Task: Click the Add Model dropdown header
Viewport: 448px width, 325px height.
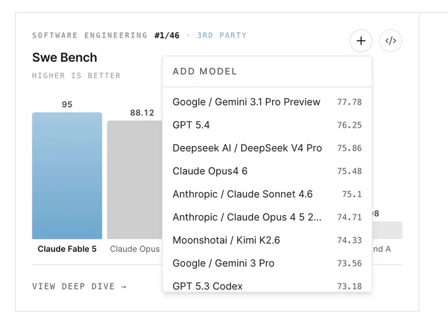Action: 267,71
